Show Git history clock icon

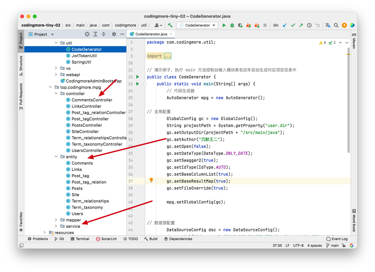309,25
